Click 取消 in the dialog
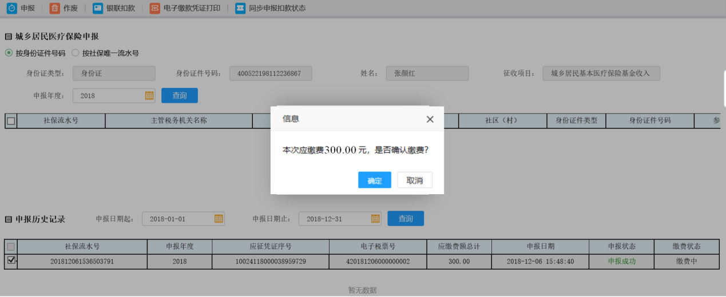The width and height of the screenshot is (726, 297). 415,180
